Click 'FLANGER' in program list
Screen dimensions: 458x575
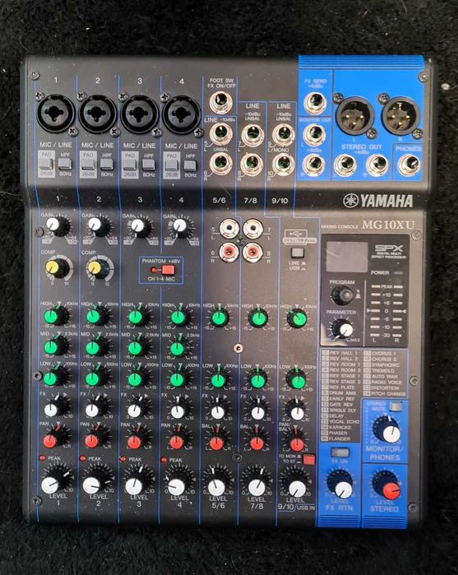point(340,438)
